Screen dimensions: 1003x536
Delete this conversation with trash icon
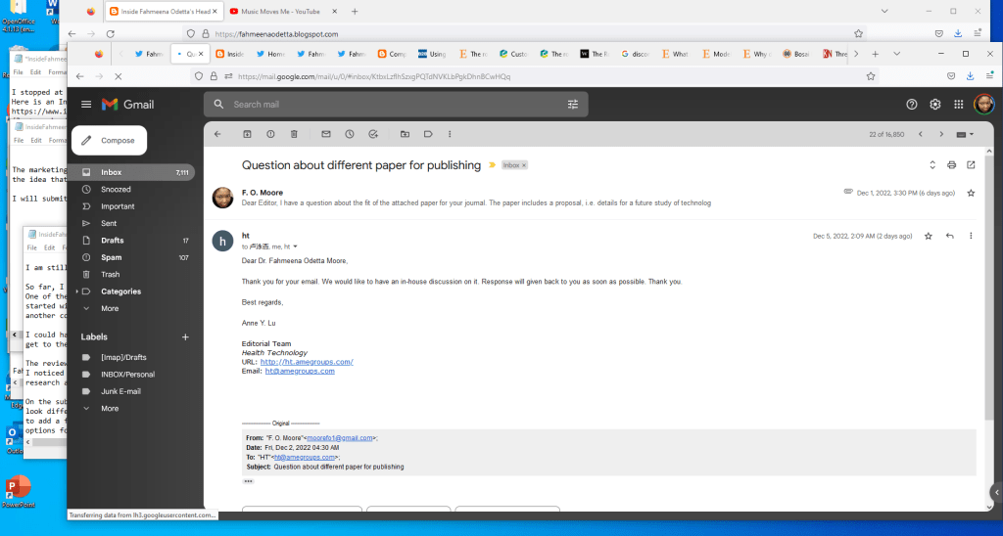295,134
